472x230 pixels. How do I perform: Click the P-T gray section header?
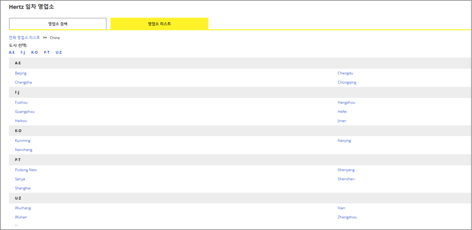(x=240, y=160)
